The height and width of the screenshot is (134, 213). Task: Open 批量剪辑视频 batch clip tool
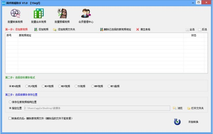tap(62, 16)
